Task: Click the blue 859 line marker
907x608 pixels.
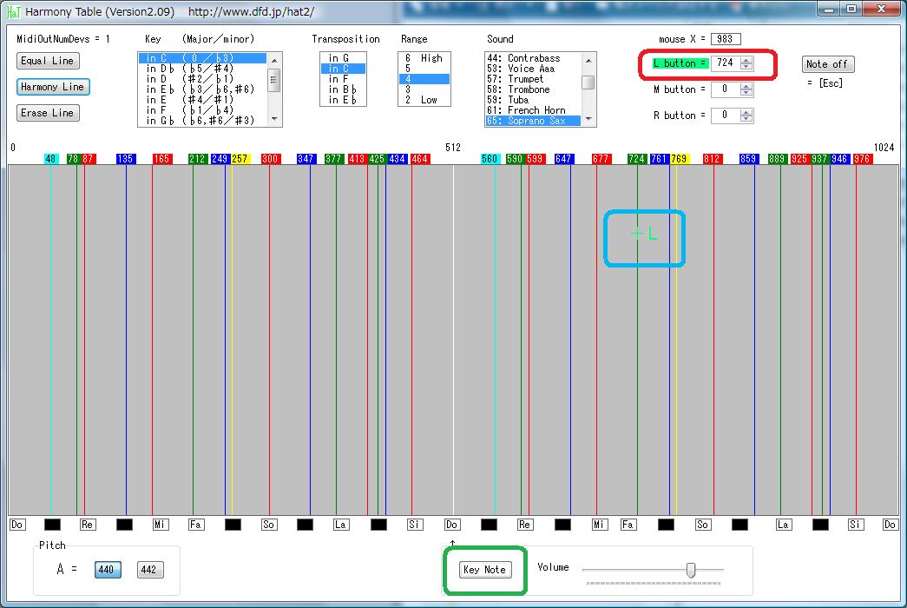Action: click(748, 159)
